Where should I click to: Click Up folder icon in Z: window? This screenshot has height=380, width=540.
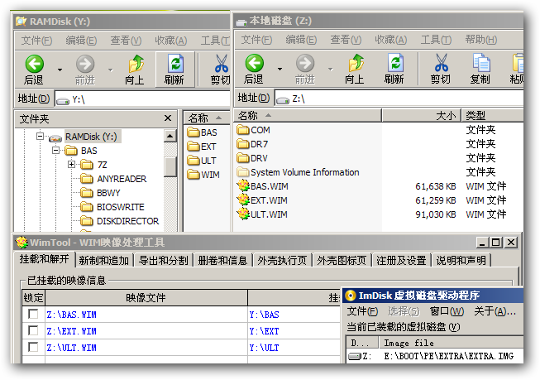356,63
